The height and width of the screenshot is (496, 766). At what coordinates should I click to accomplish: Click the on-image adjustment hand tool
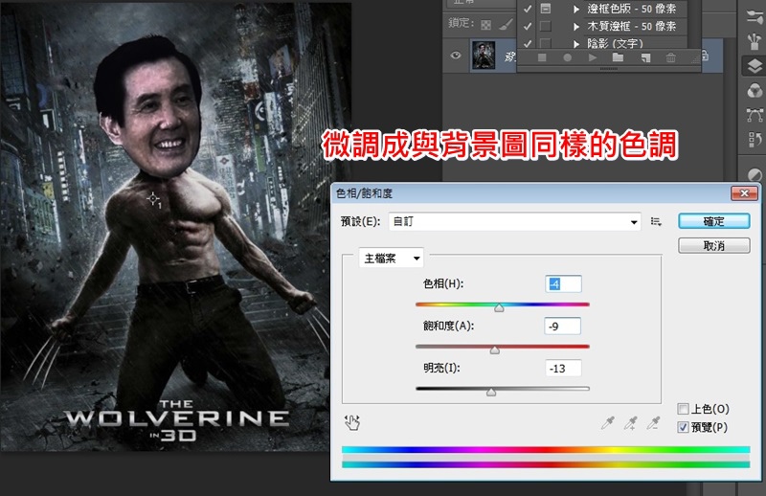(x=351, y=422)
